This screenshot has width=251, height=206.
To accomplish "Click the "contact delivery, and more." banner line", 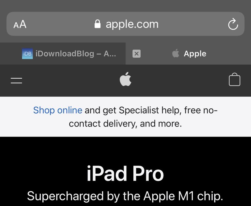I will (125, 124).
